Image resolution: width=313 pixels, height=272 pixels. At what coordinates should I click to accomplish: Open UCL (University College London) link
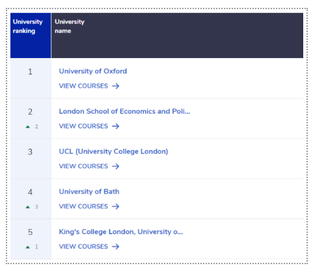(113, 151)
